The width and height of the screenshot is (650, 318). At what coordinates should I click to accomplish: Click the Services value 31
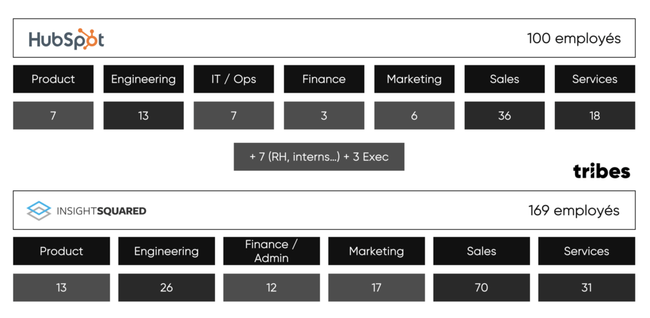tap(587, 288)
